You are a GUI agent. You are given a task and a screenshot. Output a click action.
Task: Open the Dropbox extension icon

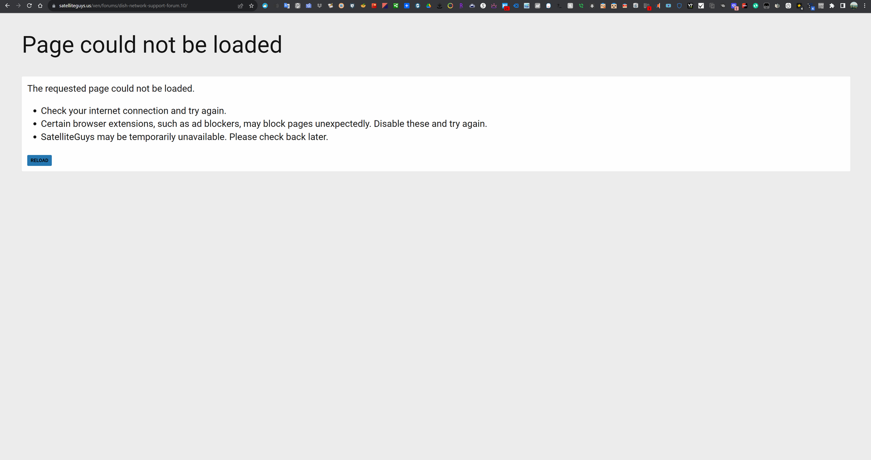pos(319,6)
